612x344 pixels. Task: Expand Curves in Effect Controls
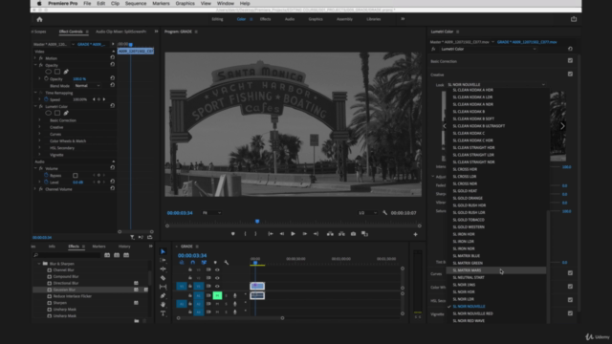[40, 134]
